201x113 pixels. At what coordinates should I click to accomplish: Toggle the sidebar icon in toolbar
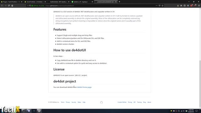pos(185,6)
